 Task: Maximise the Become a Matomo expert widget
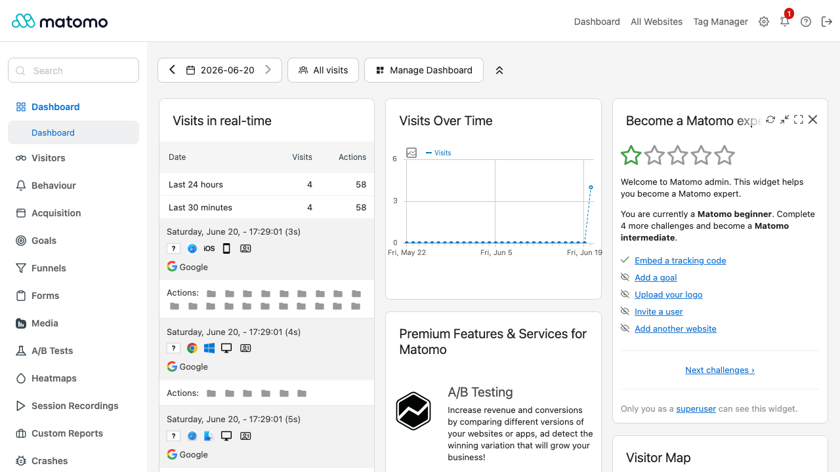[799, 119]
